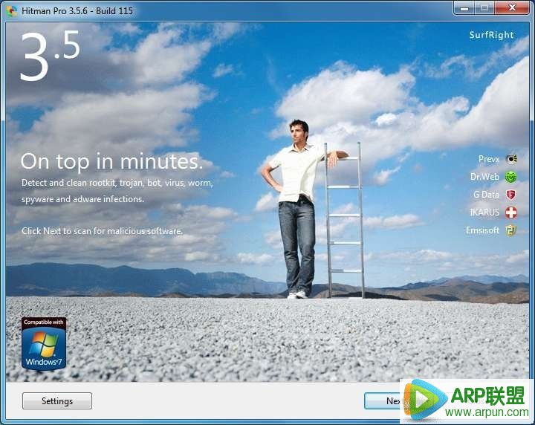Click the Dr.Web text label

(x=484, y=177)
